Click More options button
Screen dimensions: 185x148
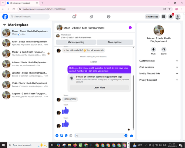115,42
